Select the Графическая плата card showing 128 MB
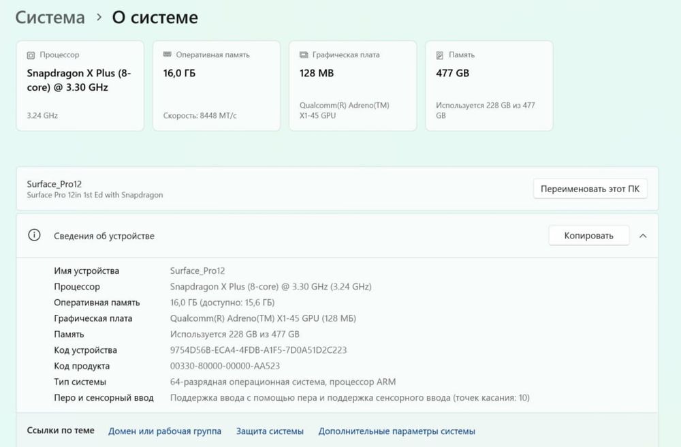This screenshot has height=447, width=681. click(x=353, y=86)
